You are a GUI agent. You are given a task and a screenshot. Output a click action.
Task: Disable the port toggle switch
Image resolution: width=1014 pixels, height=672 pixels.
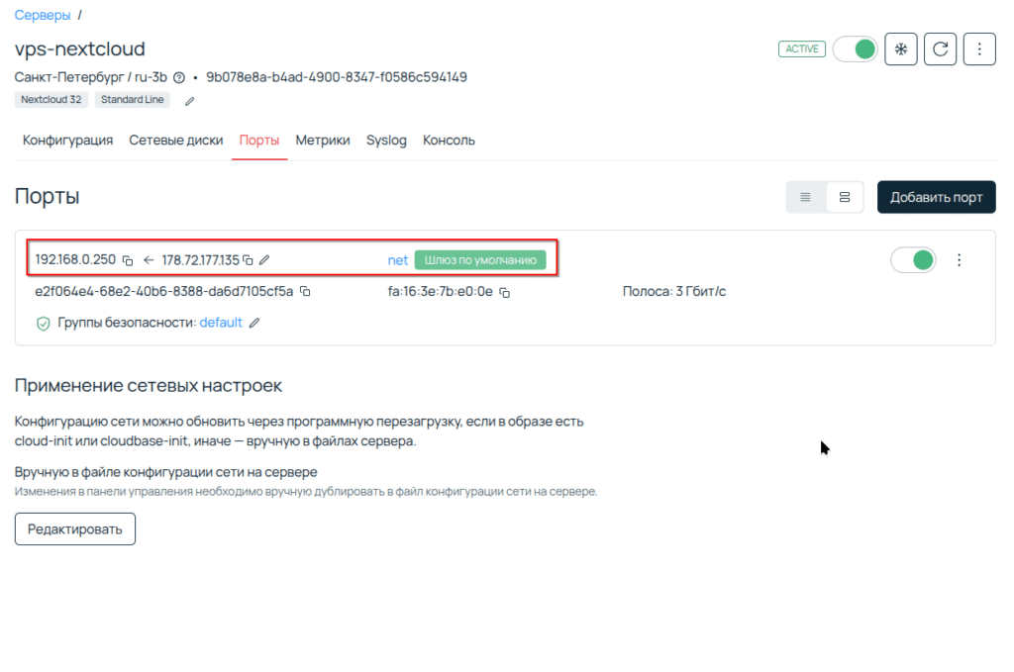click(x=913, y=260)
